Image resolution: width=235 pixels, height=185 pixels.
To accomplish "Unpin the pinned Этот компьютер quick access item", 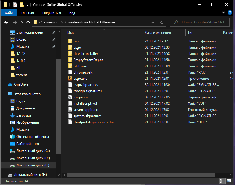I will [x=53, y=32].
